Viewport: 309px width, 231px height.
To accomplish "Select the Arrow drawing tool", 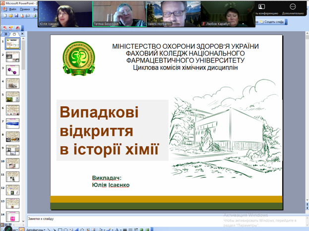I will tap(55, 230).
